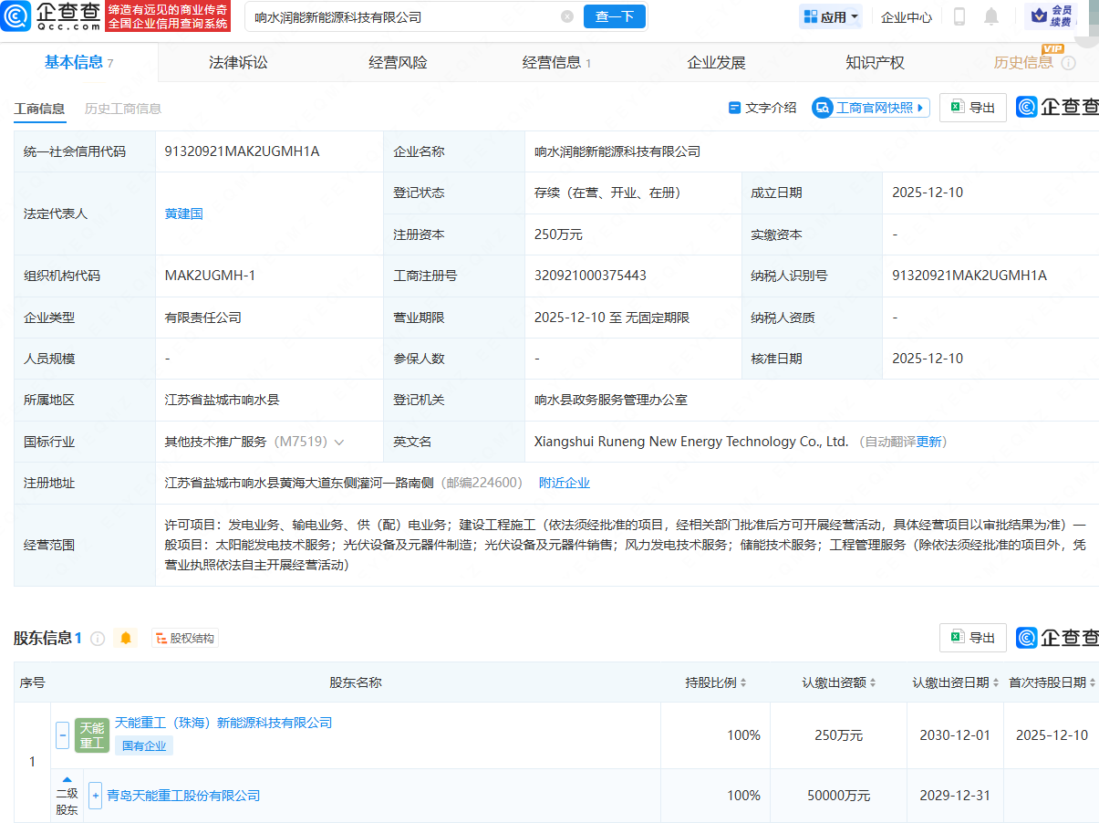
Task: Collapse the 天能重工（珠海）shareholder row
Action: click(x=63, y=734)
